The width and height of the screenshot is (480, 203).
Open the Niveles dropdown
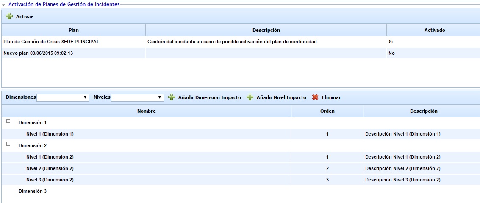[137, 97]
